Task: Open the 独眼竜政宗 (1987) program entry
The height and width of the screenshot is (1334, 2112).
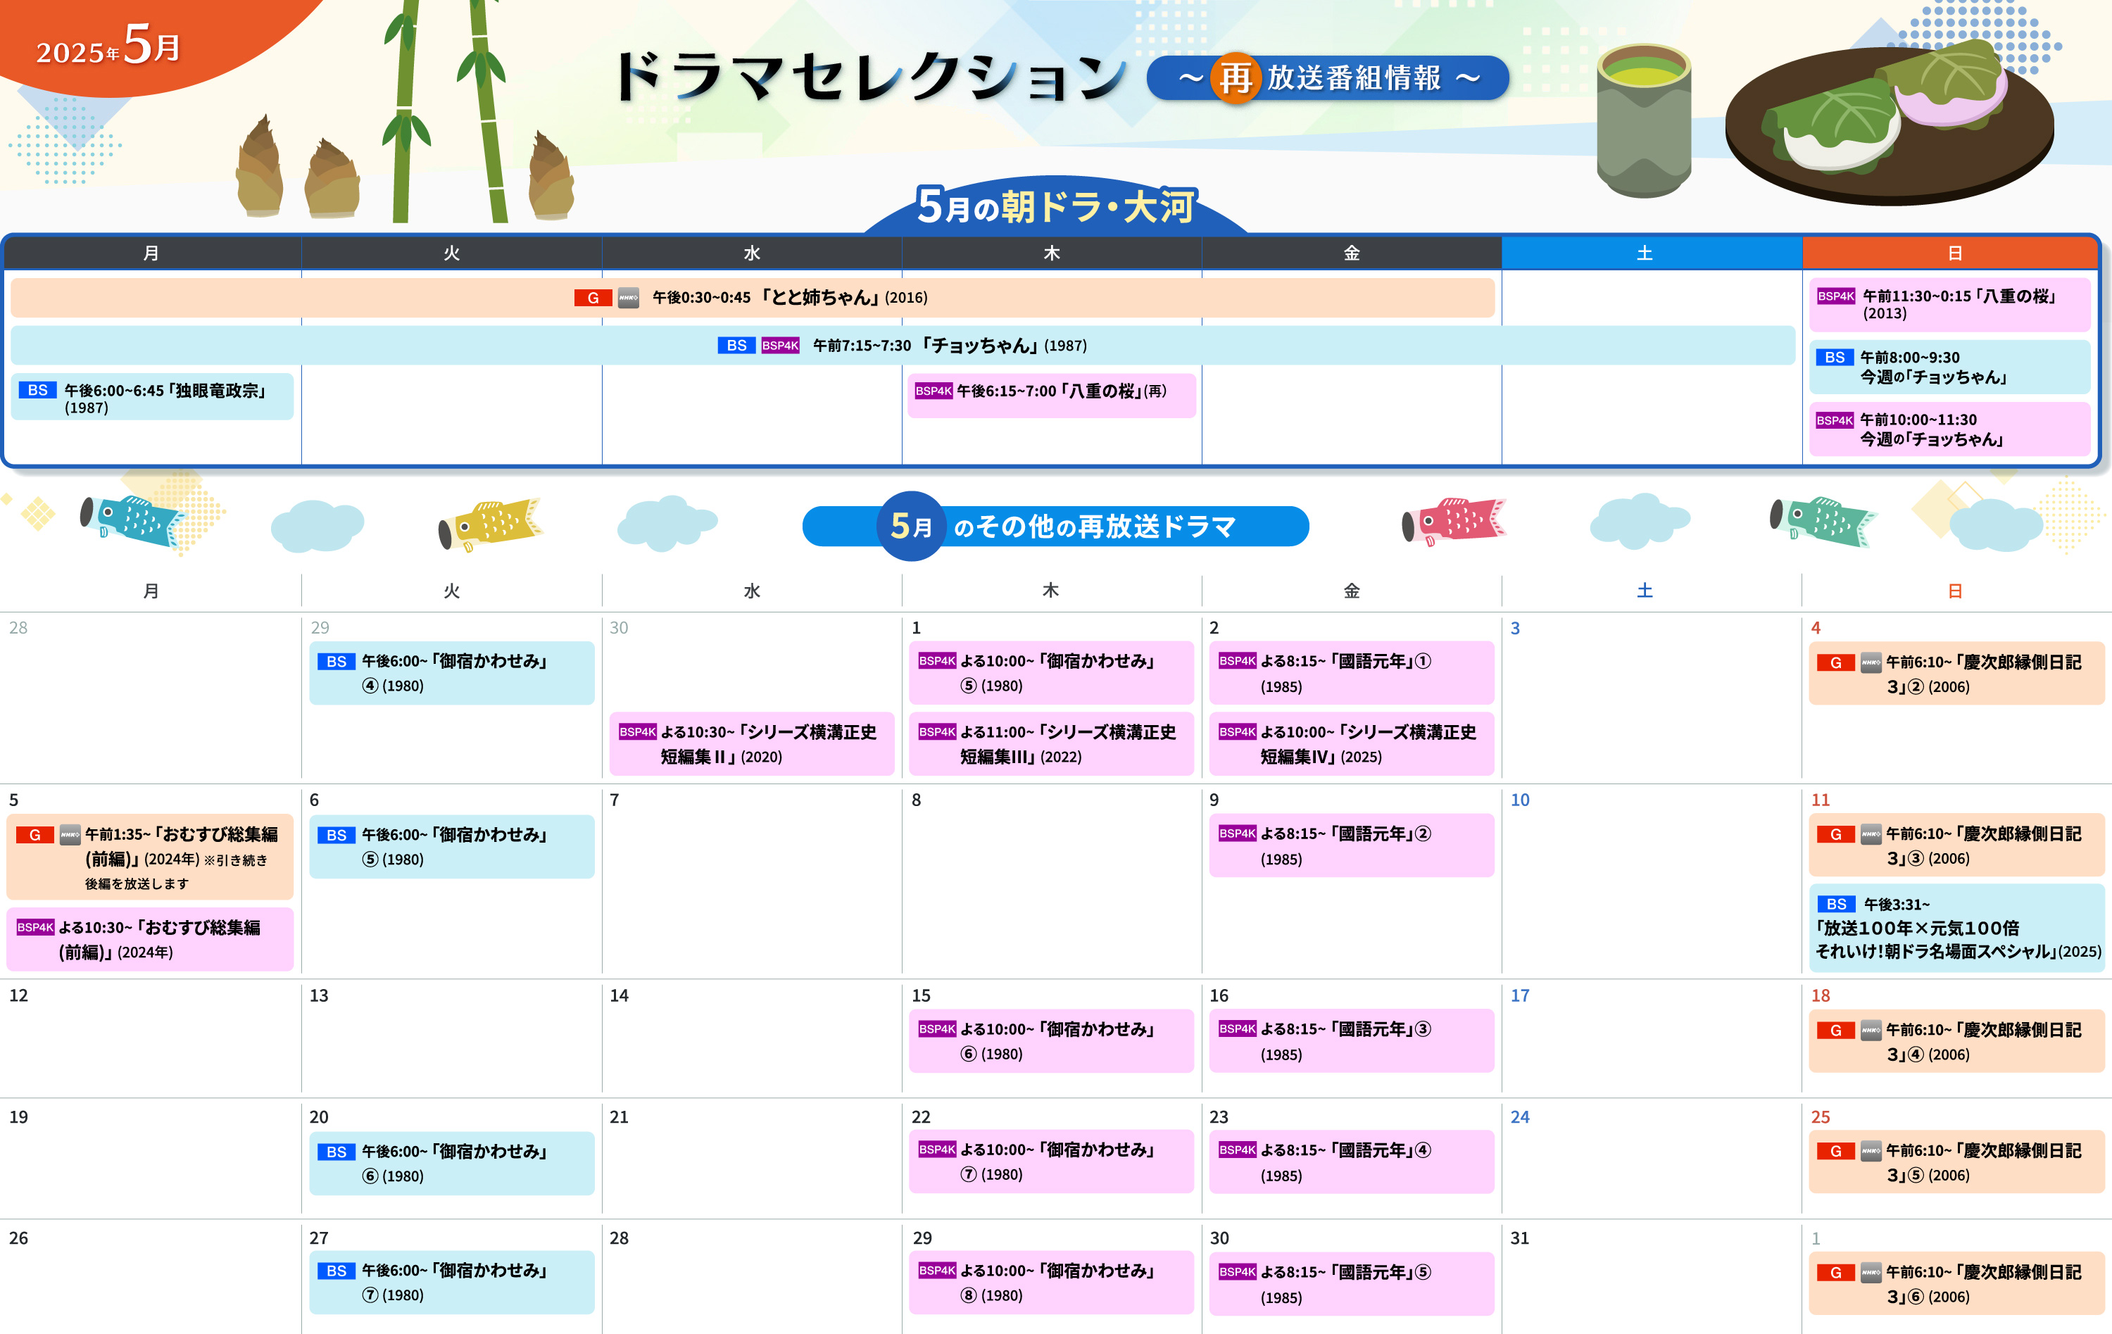Action: (153, 397)
